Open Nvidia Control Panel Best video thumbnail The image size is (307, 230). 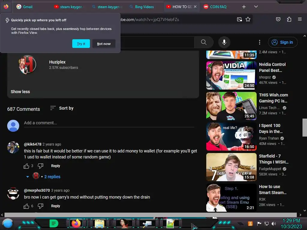pyautogui.click(x=231, y=75)
